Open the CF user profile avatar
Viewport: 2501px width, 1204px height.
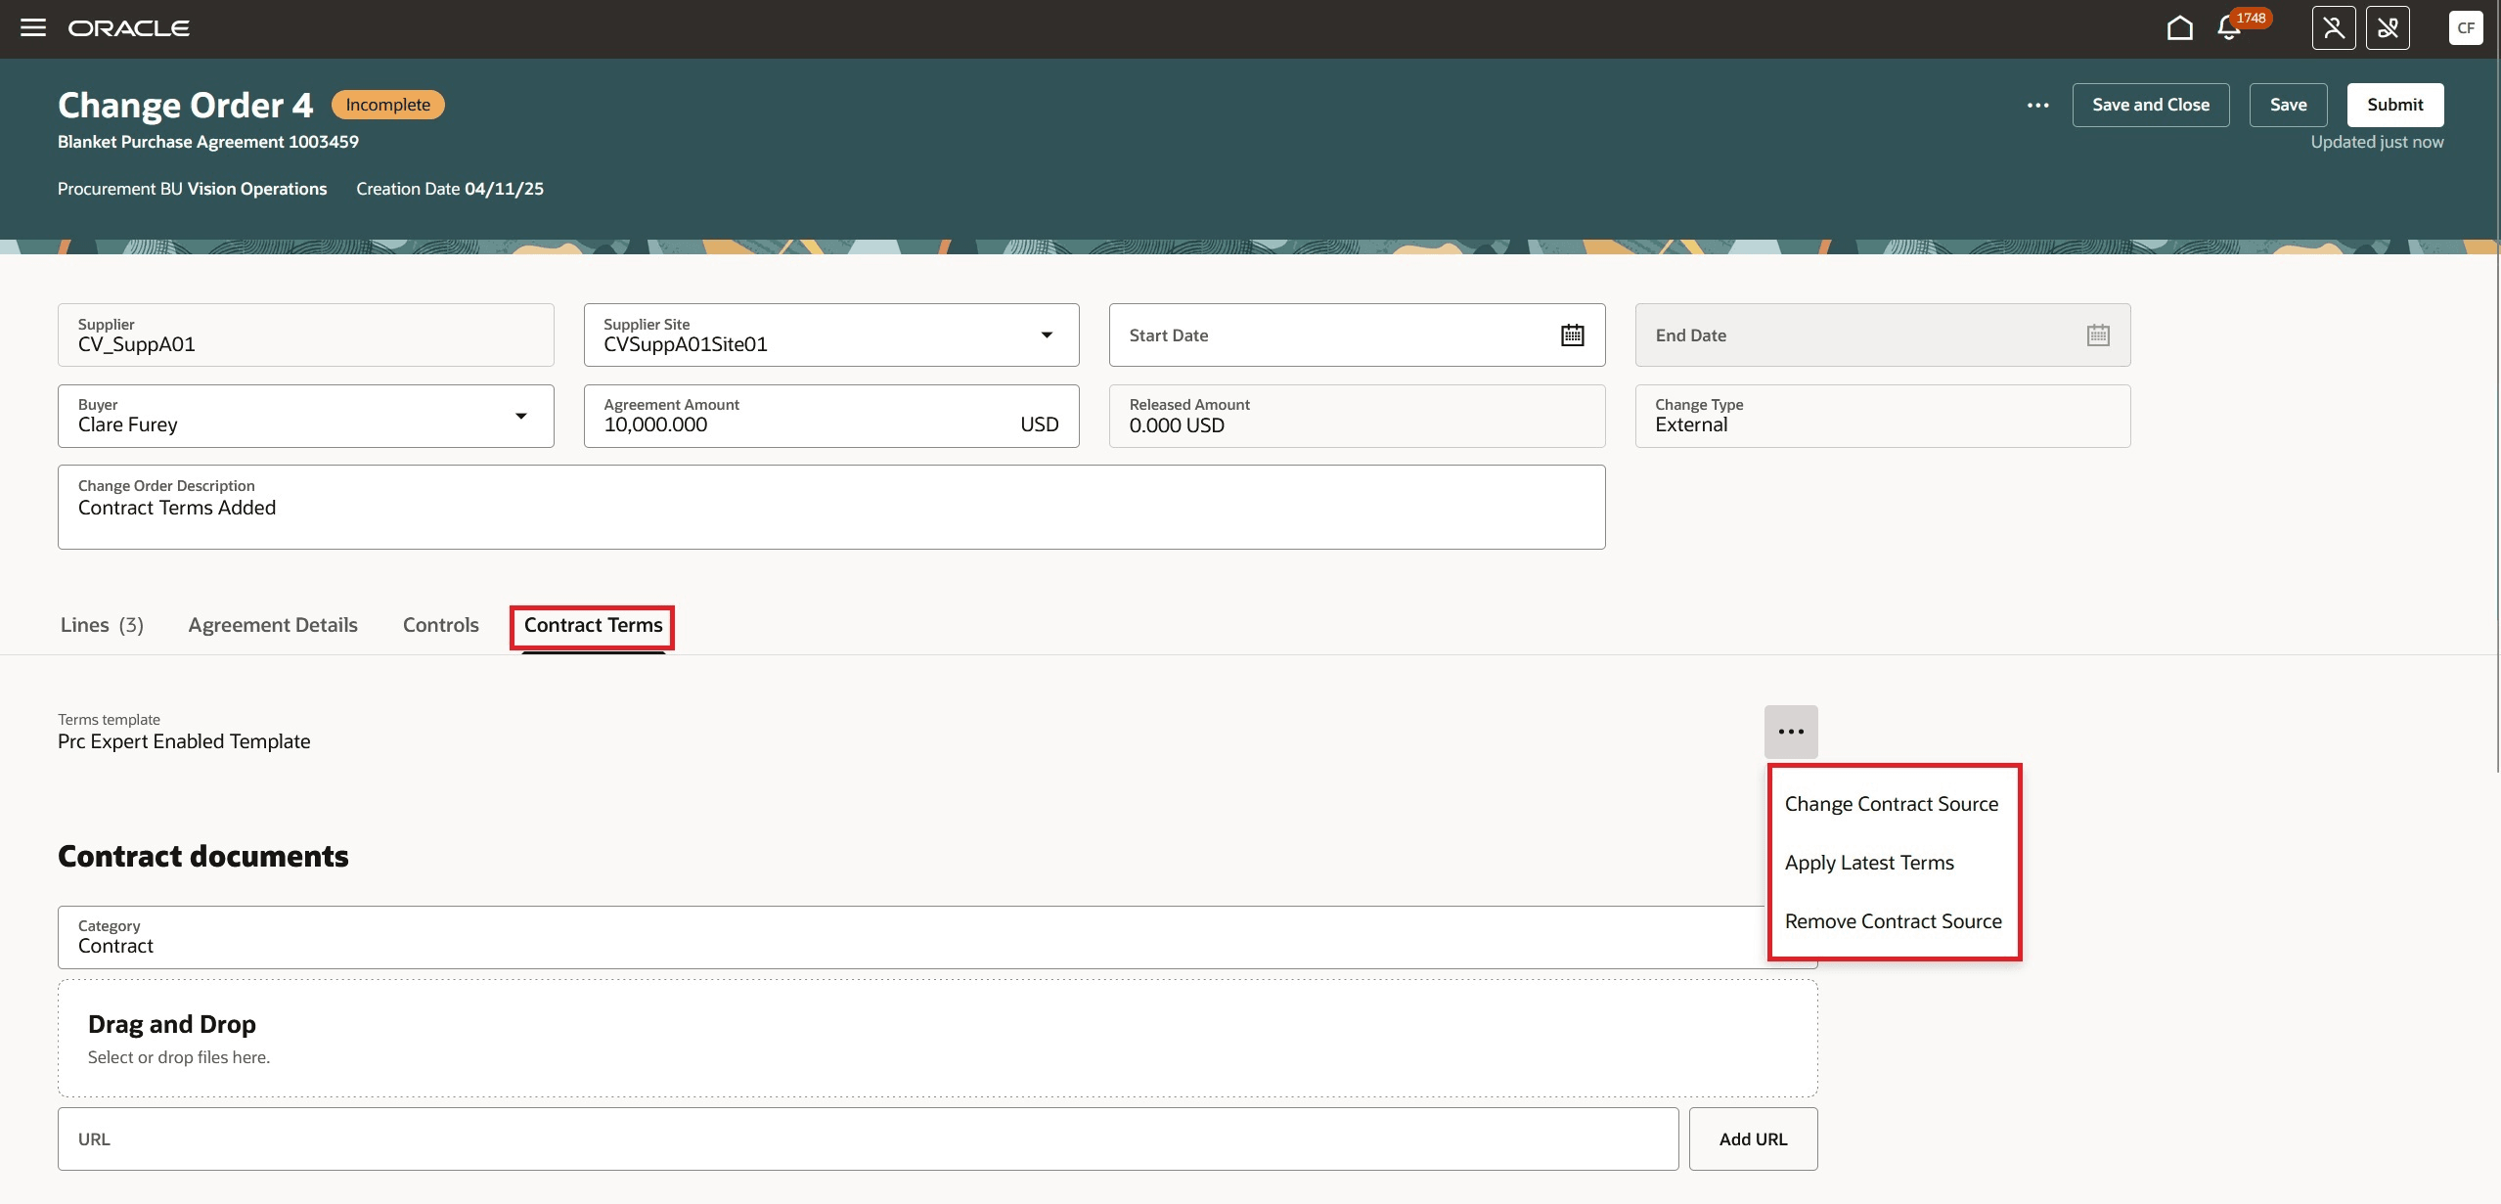coord(2466,27)
